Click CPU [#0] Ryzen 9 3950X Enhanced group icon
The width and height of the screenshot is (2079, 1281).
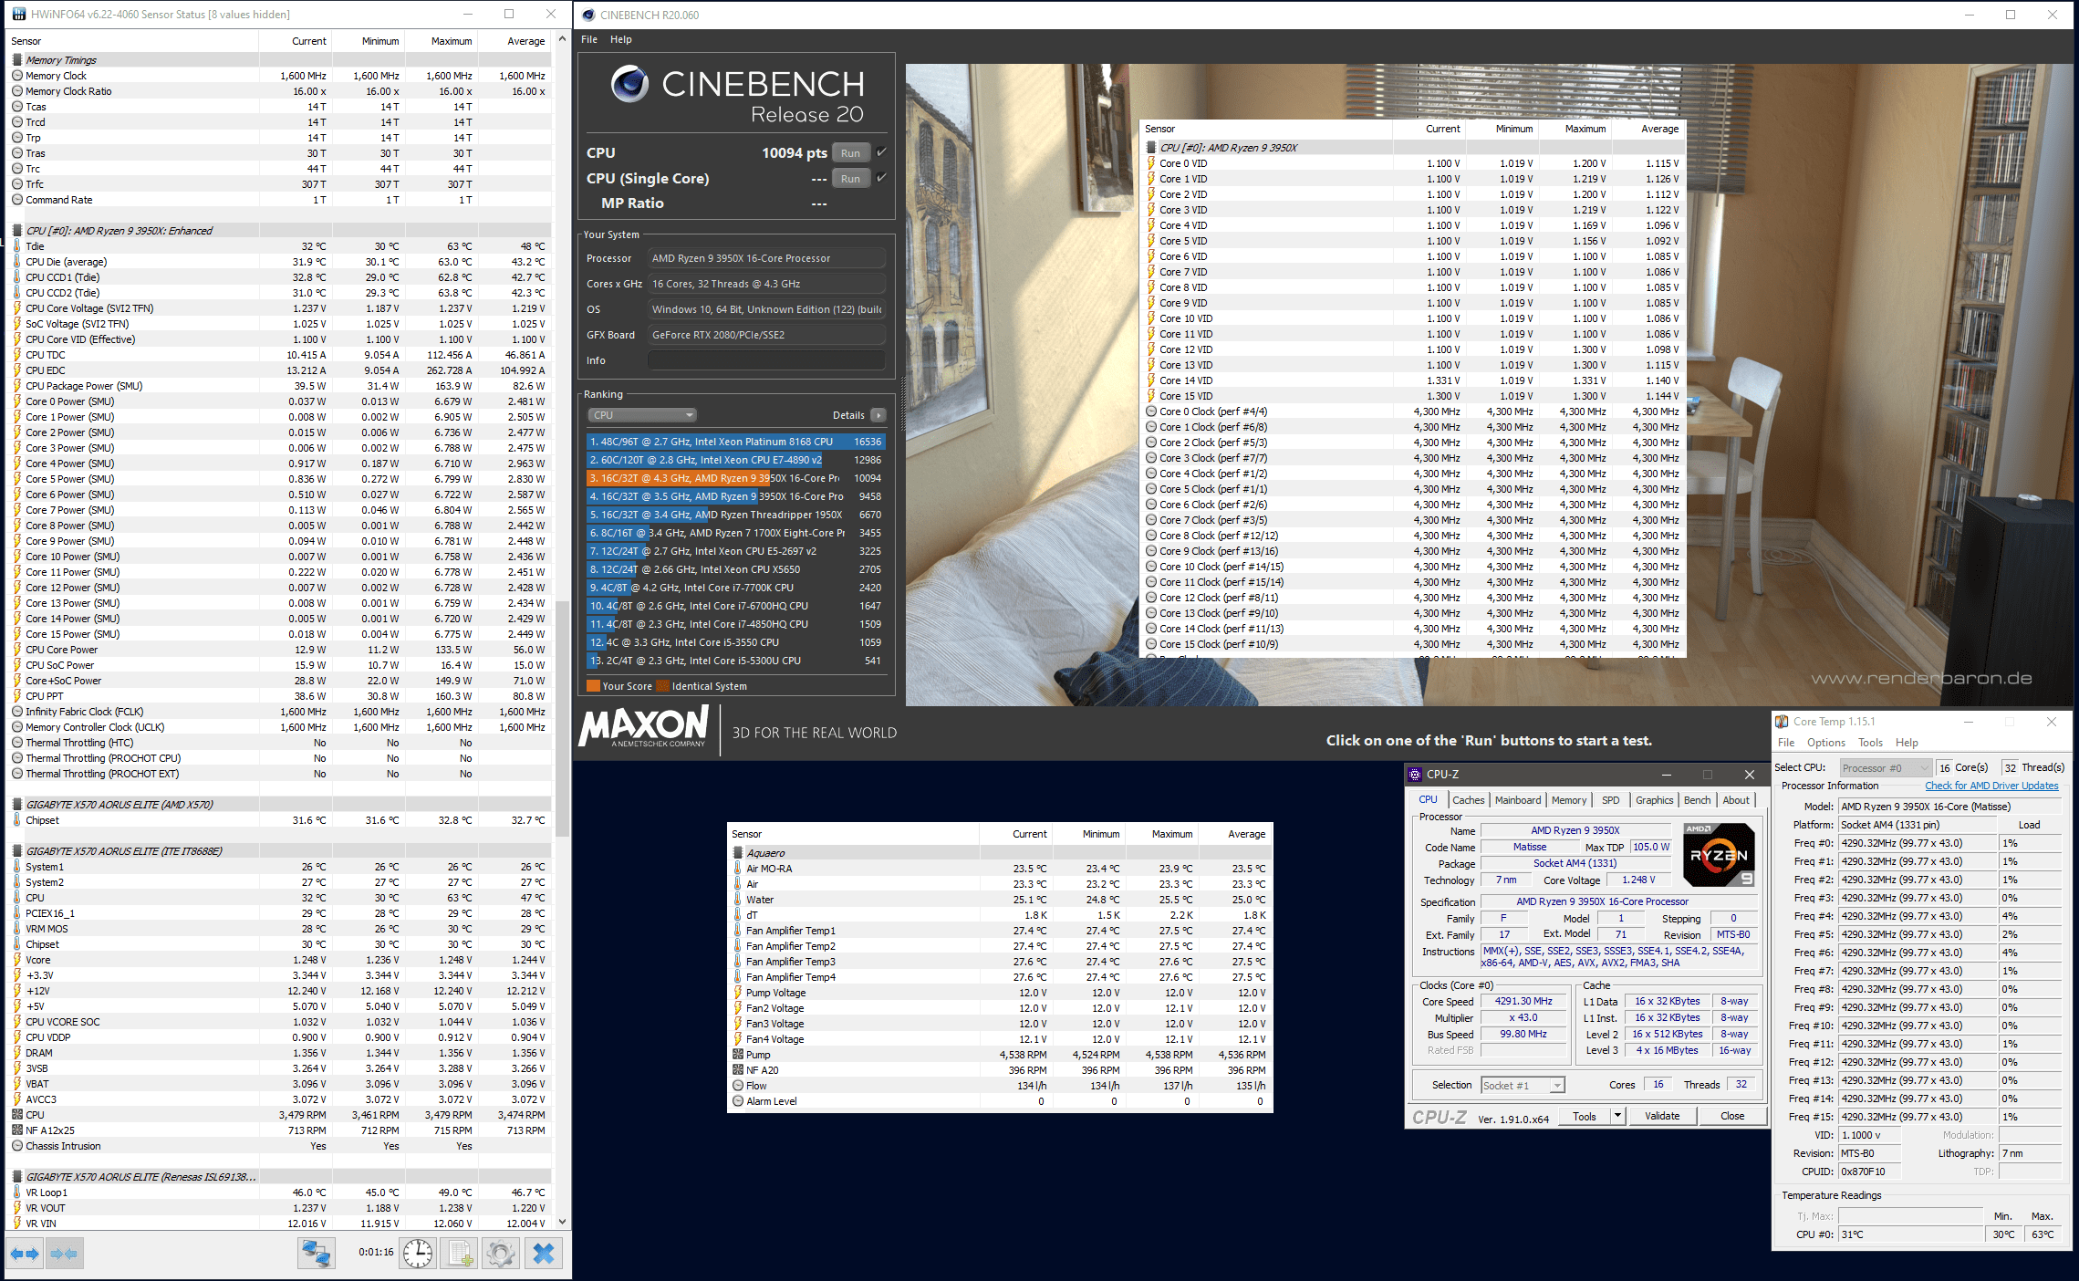point(17,231)
